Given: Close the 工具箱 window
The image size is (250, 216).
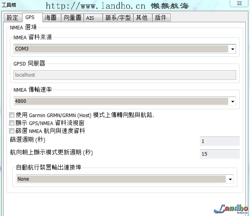Looking at the screenshot, I should [x=239, y=3].
